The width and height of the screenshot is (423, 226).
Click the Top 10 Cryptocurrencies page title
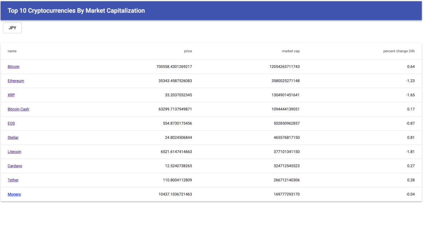pos(76,11)
